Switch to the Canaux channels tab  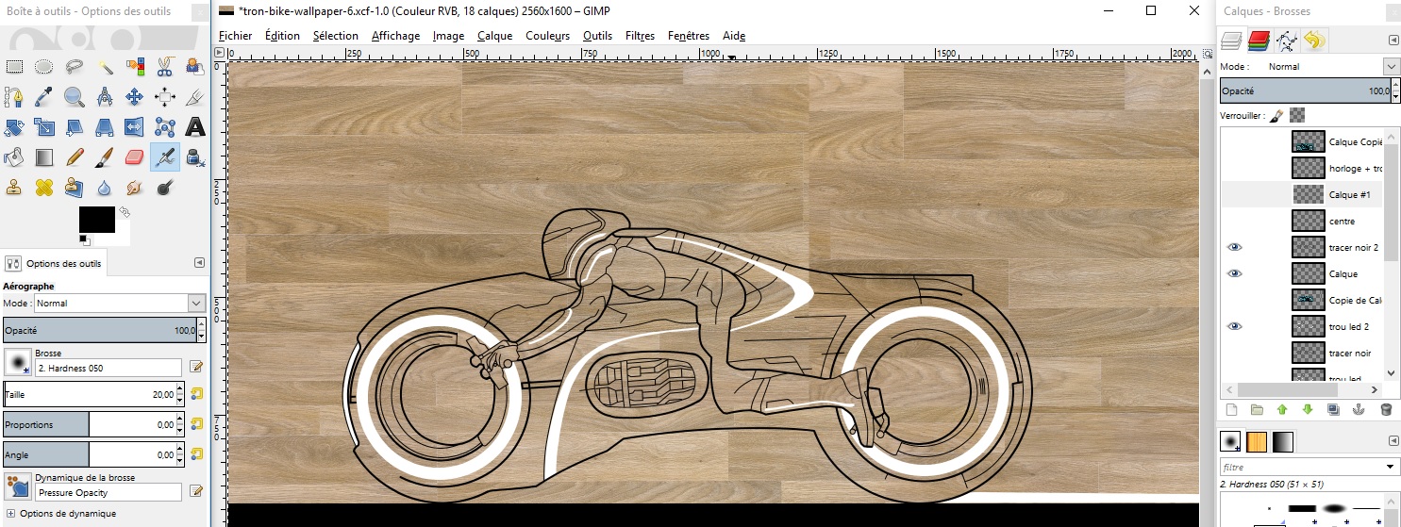[1259, 40]
